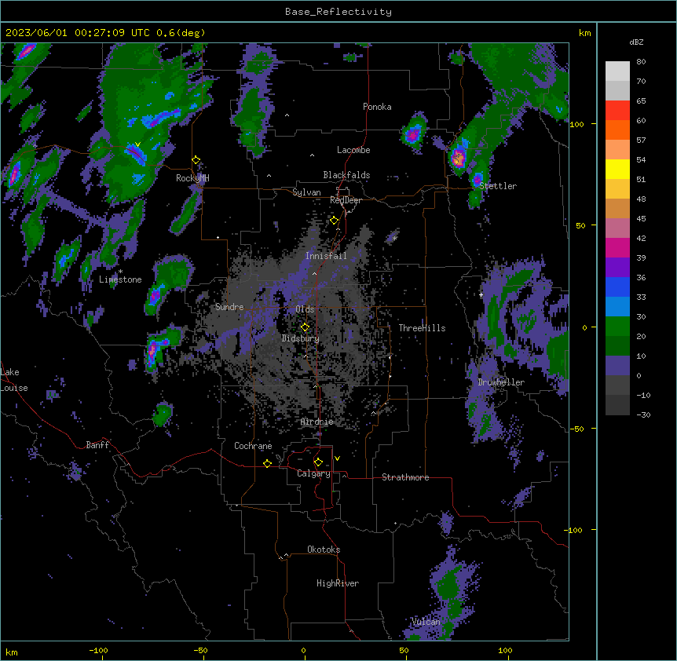Click the Cochrane town label
677x661 pixels.
(x=253, y=446)
